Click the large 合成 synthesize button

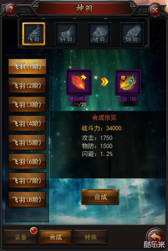click(100, 197)
